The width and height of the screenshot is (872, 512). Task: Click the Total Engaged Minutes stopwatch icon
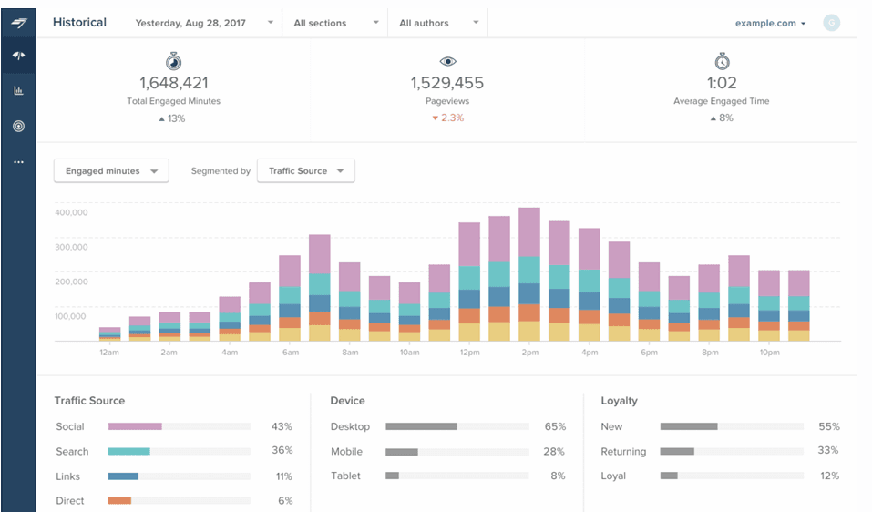(x=173, y=61)
